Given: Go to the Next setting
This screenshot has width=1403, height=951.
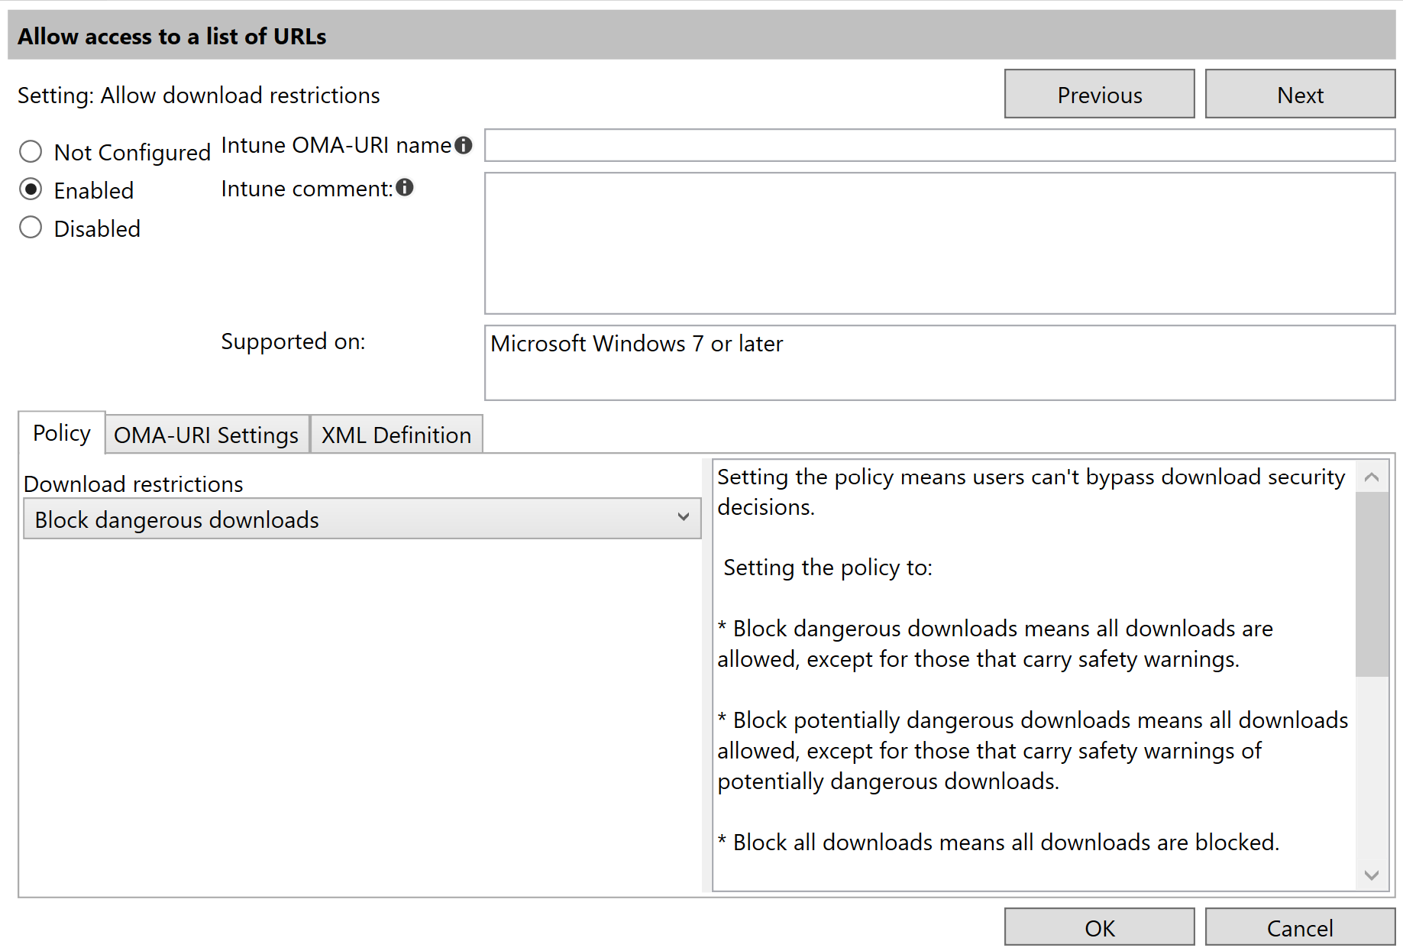Looking at the screenshot, I should point(1300,95).
